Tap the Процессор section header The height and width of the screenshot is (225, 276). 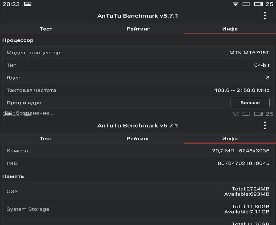coord(18,40)
